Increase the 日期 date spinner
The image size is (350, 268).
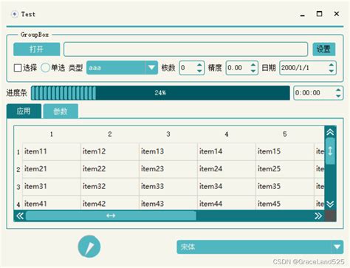tap(332, 65)
